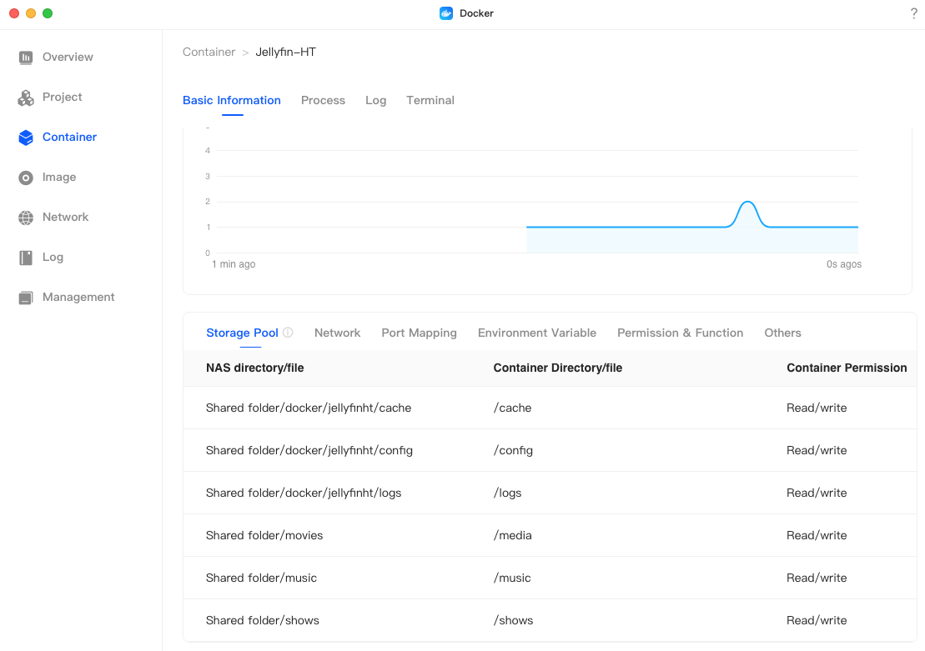
Task: Go back via Container breadcrumb link
Action: 209,52
